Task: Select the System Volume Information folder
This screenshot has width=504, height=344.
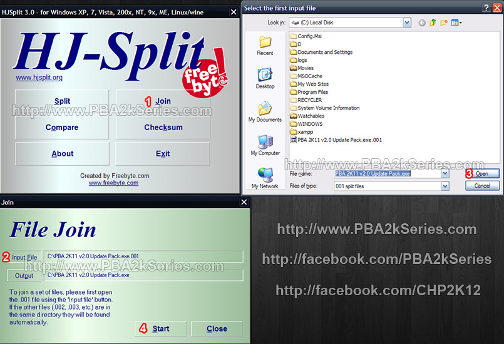Action: coord(325,108)
